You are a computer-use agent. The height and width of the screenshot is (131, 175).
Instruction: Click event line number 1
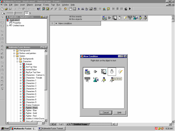pyautogui.click(x=52, y=23)
